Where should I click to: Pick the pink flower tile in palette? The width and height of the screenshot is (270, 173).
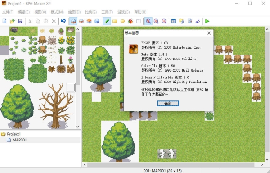tap(71, 59)
